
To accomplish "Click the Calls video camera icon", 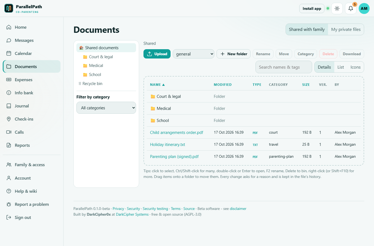I will click(x=9, y=132).
